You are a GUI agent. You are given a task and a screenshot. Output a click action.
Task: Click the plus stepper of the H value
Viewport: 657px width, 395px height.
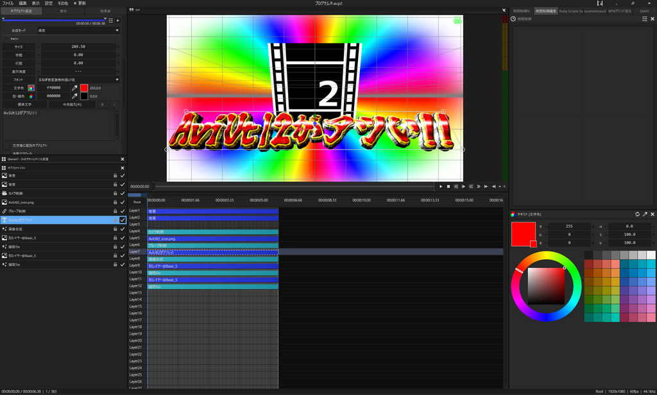tap(653, 226)
